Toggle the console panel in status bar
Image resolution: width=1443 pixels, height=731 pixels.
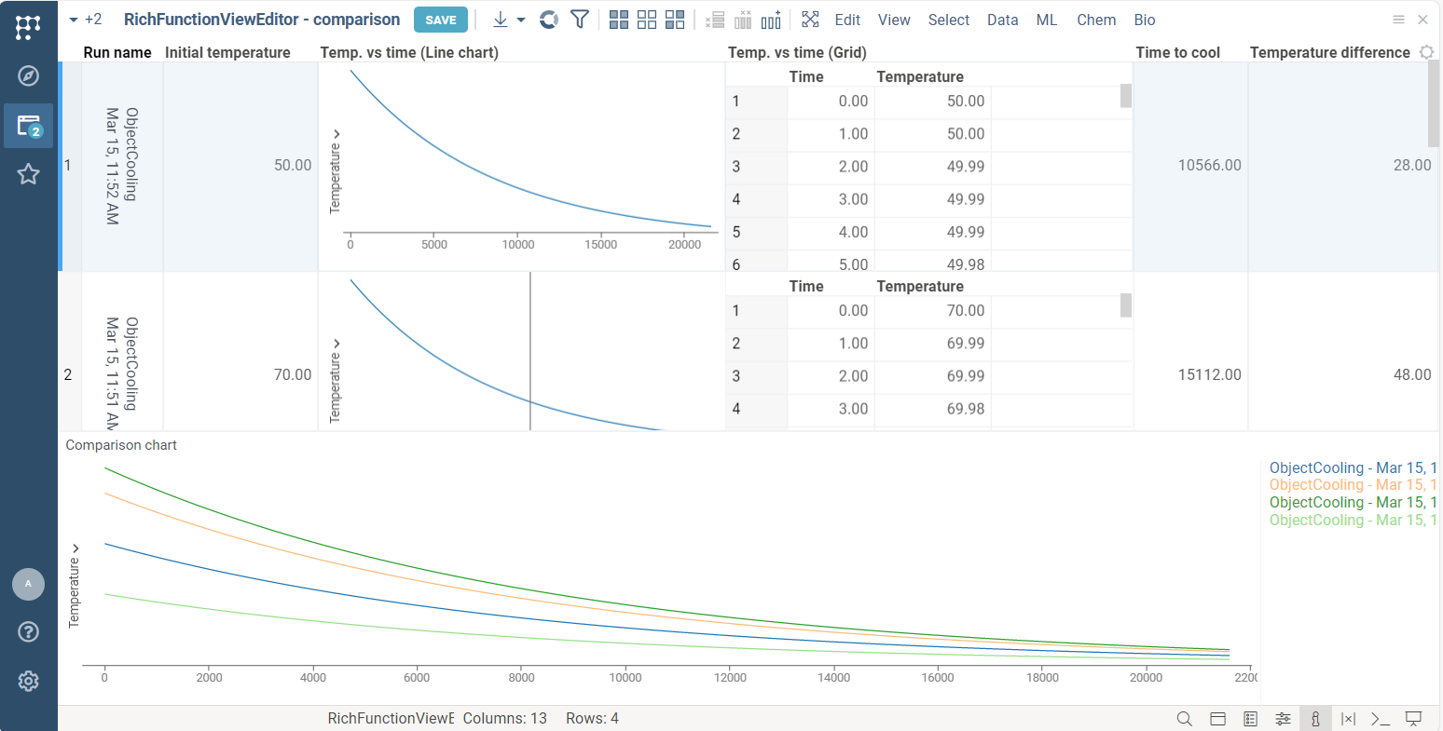pyautogui.click(x=1381, y=719)
